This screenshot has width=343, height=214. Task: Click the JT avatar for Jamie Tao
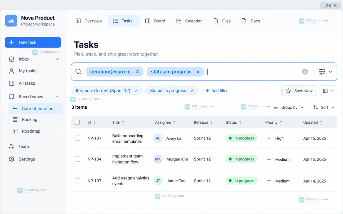click(158, 181)
